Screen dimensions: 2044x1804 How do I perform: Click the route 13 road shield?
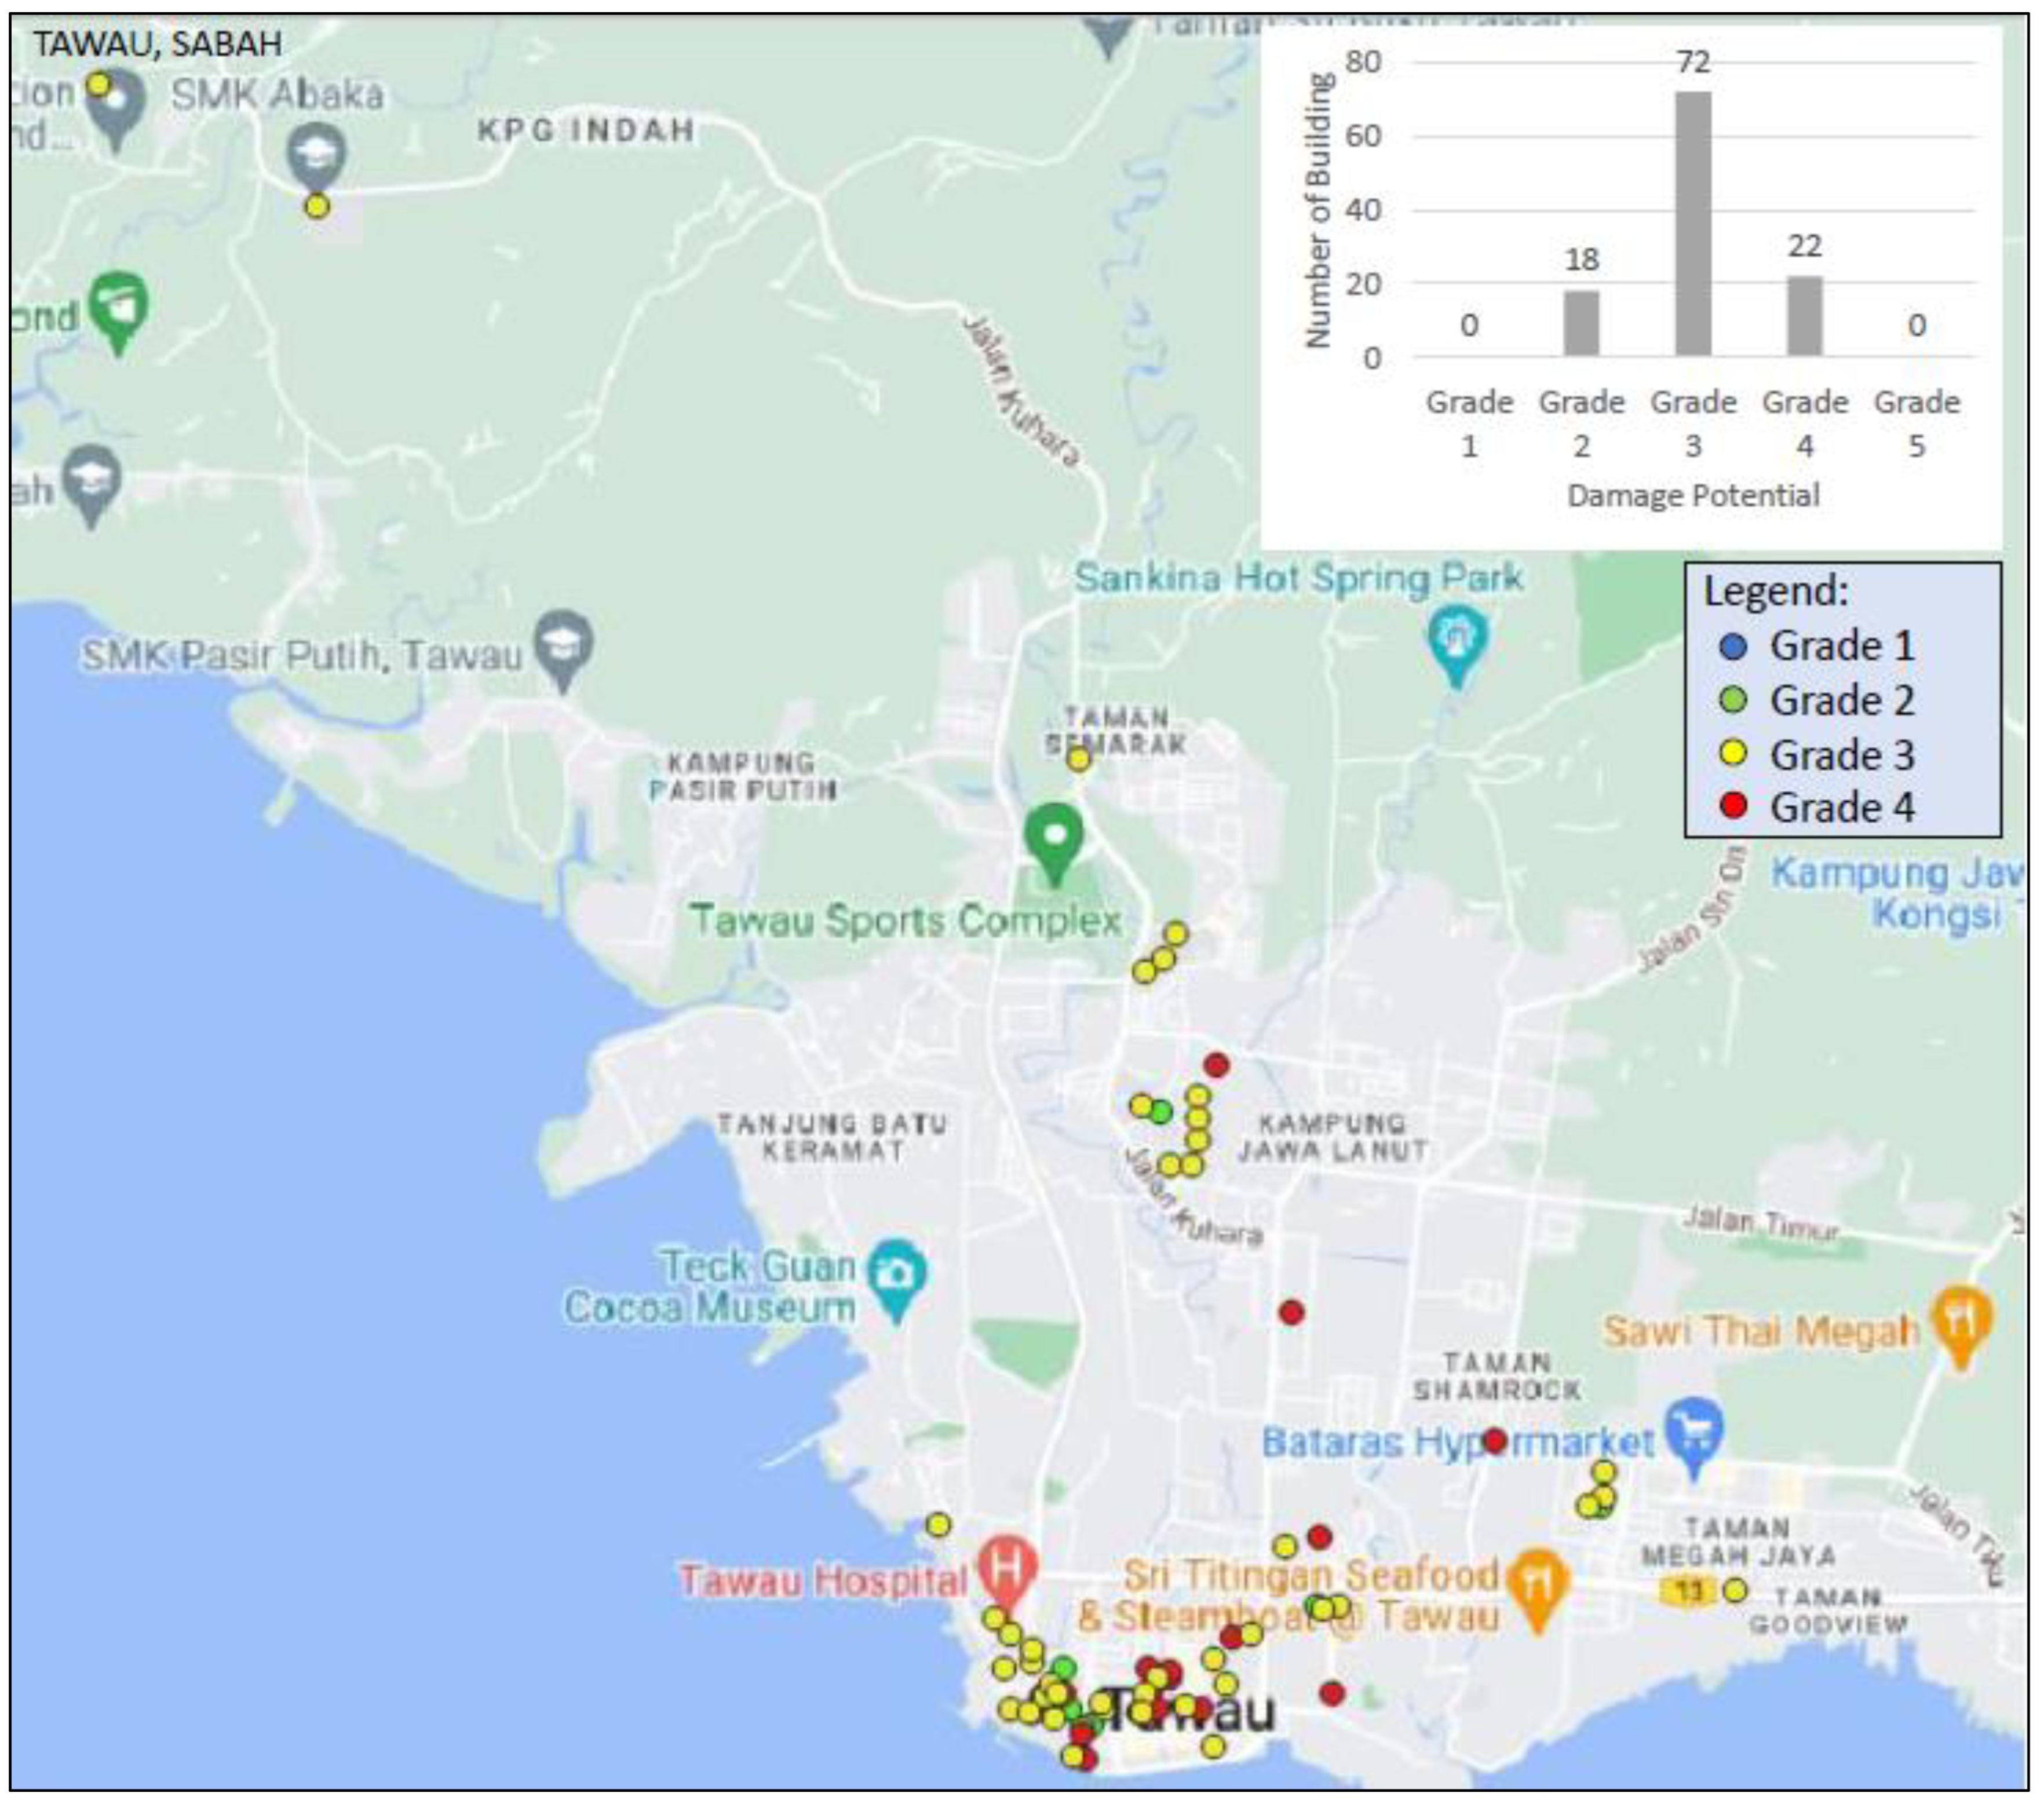pos(1688,1590)
